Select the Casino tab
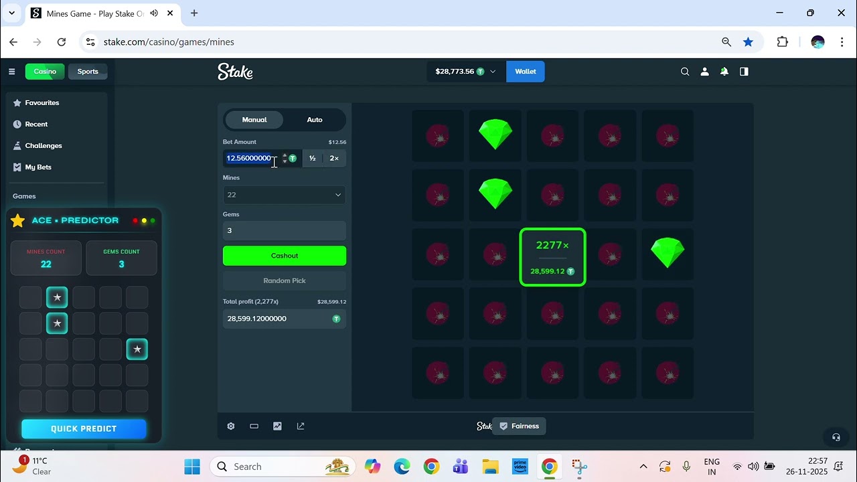This screenshot has width=857, height=482. (45, 72)
